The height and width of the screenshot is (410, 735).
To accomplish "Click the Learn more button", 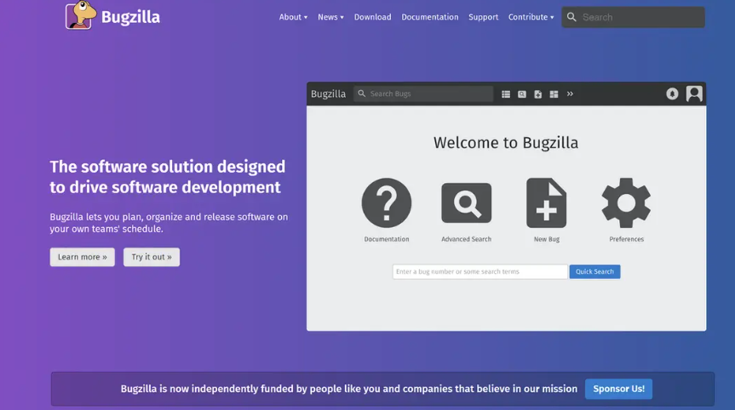I will pyautogui.click(x=83, y=257).
